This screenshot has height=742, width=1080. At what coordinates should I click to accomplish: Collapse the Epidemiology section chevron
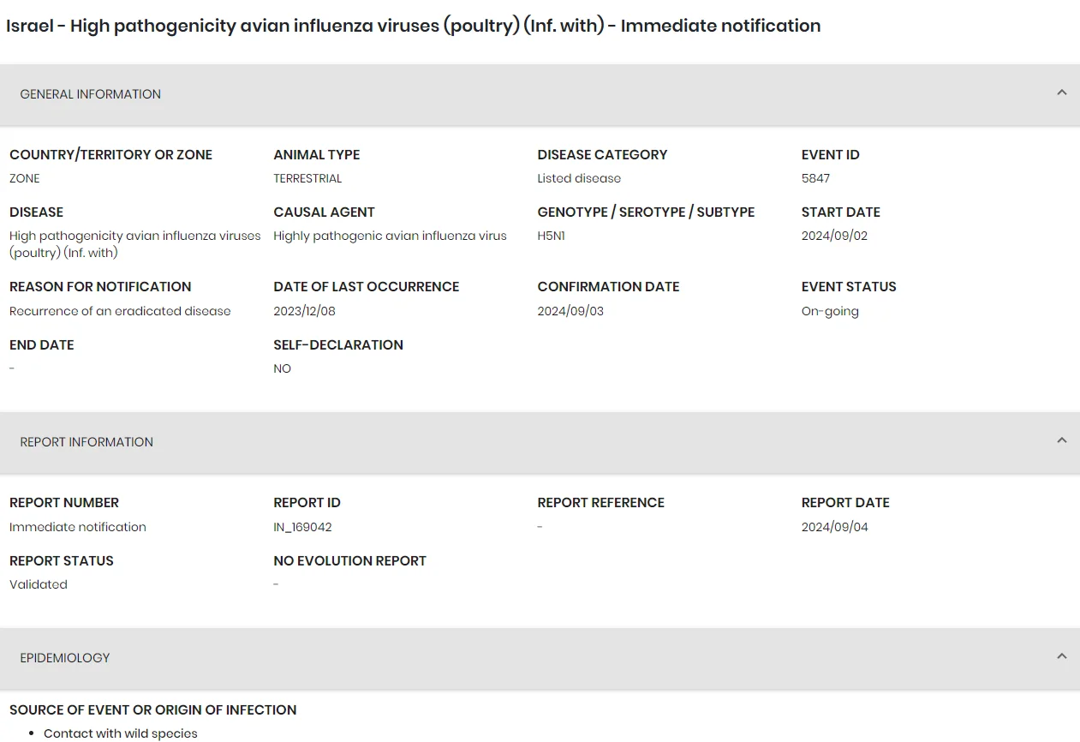pos(1062,656)
